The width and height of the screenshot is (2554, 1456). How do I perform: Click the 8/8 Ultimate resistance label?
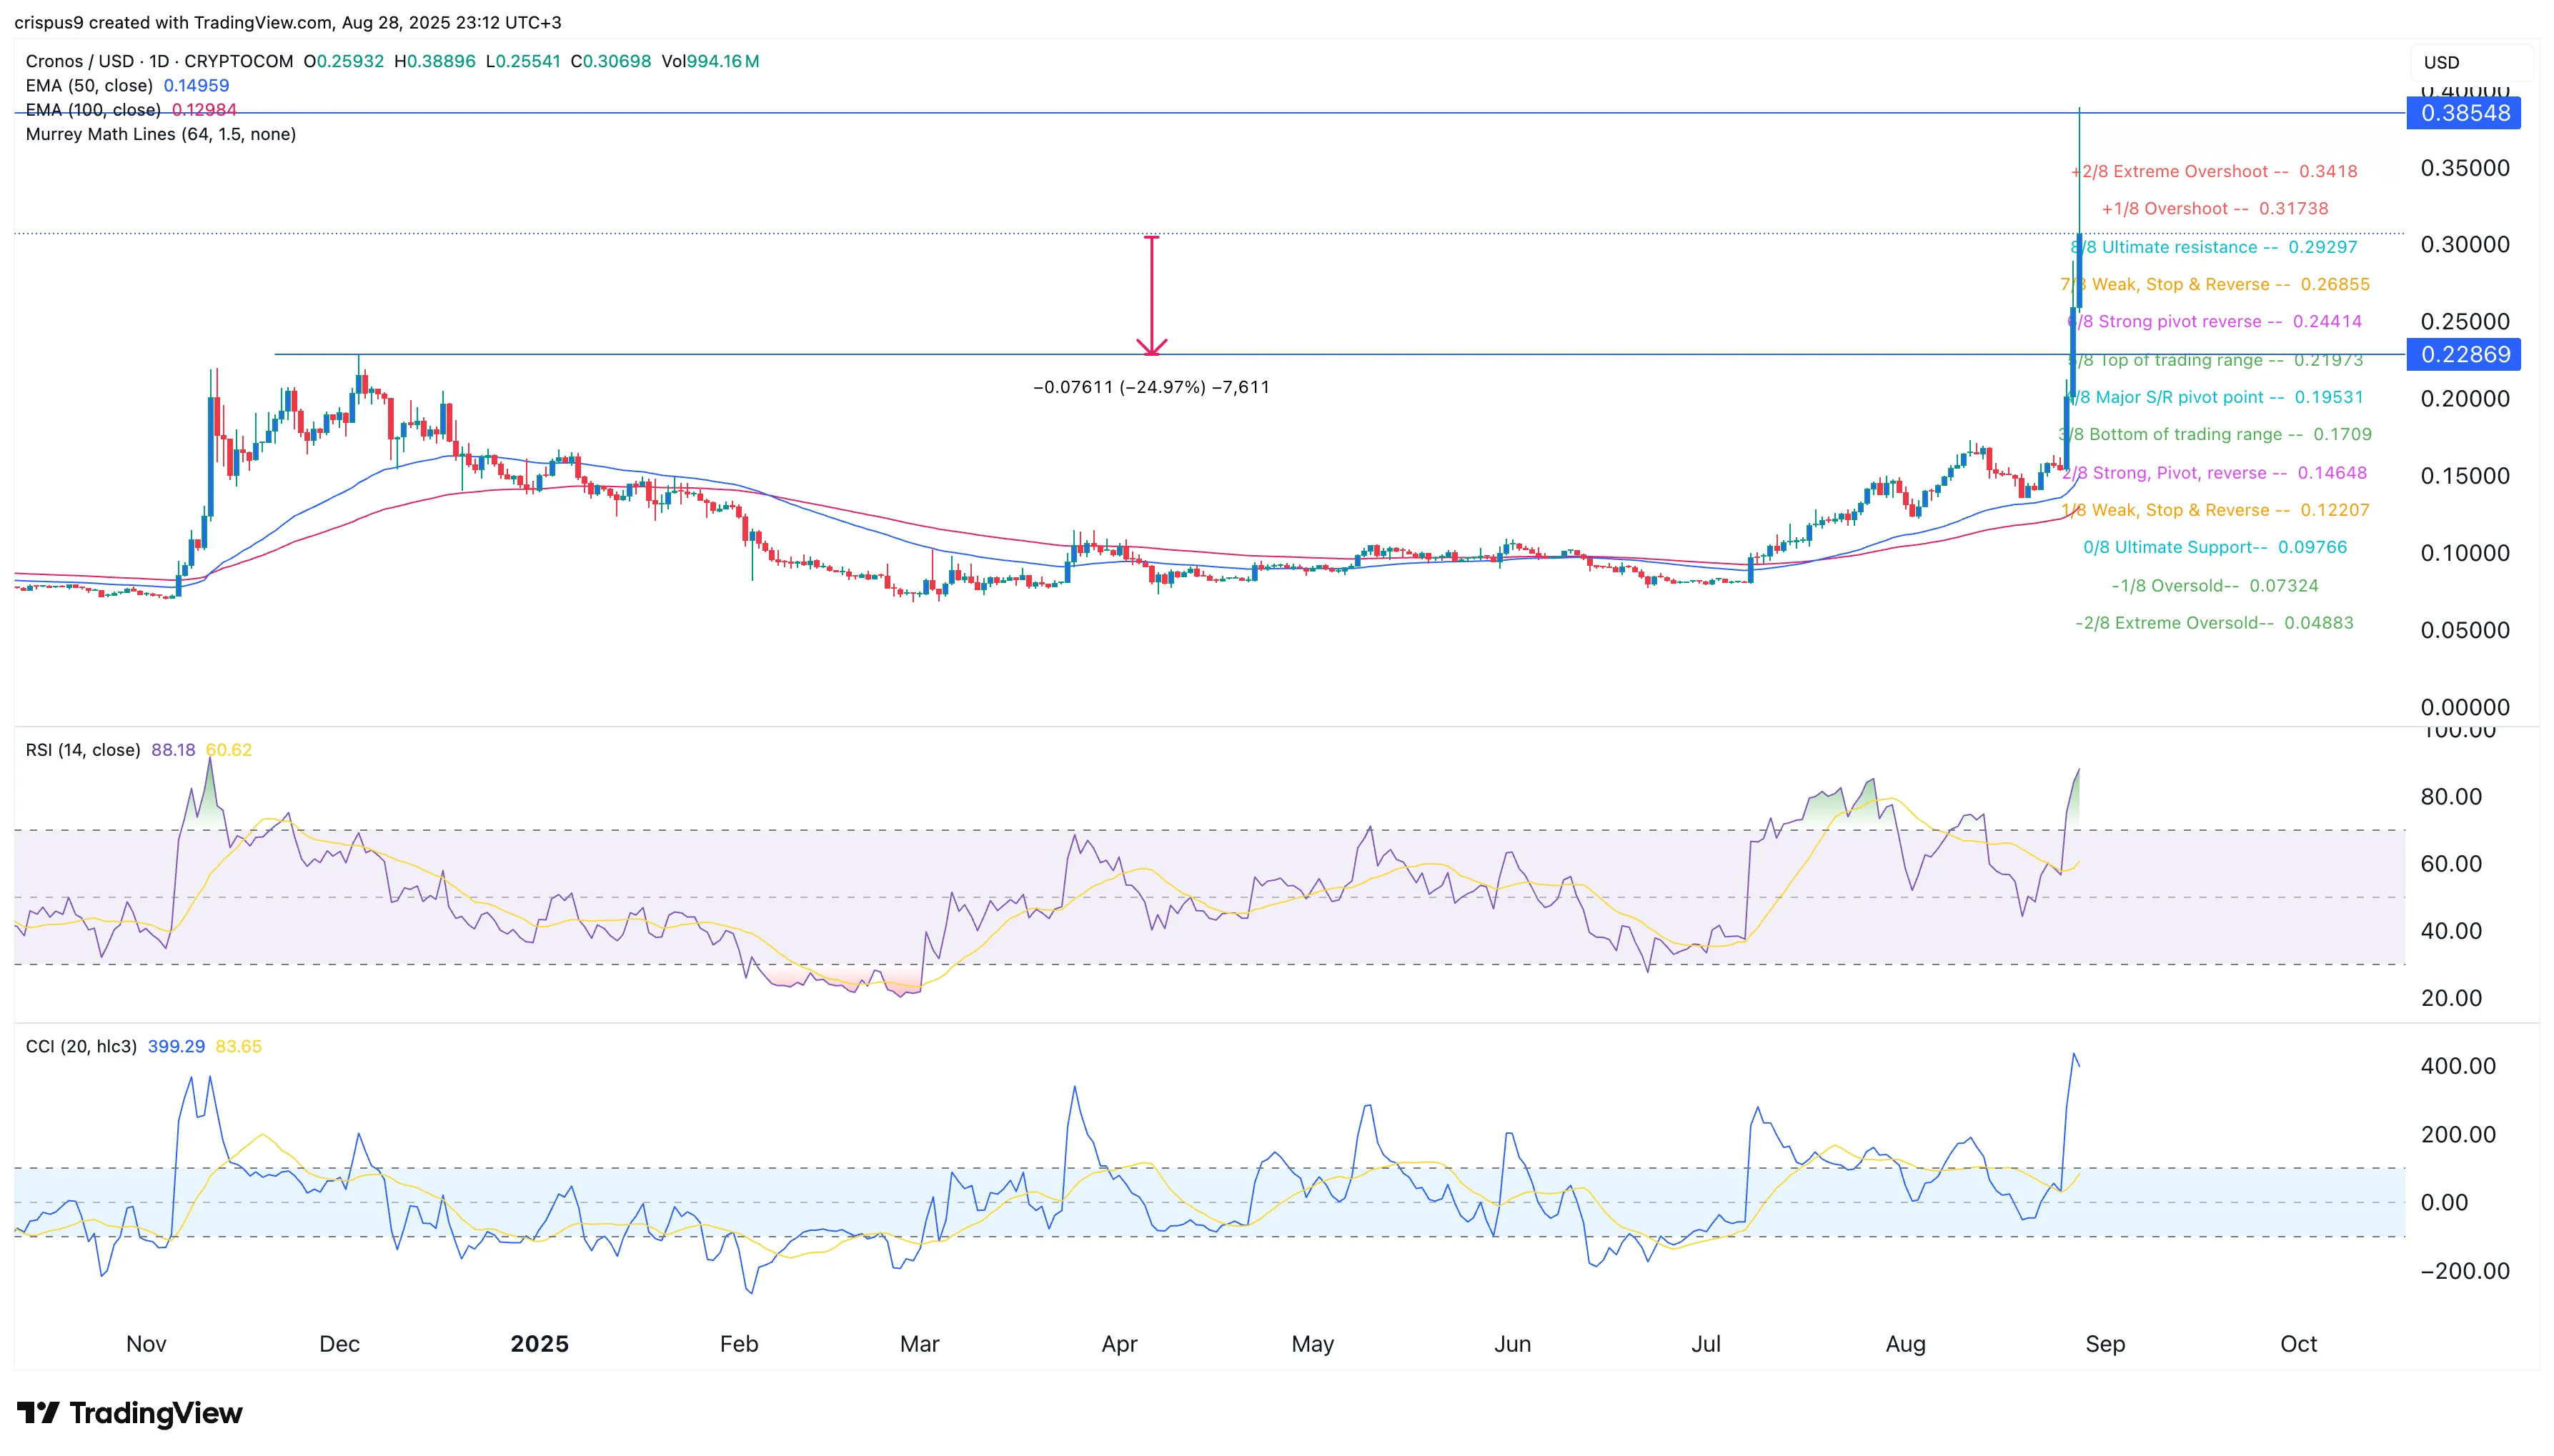(x=2213, y=247)
